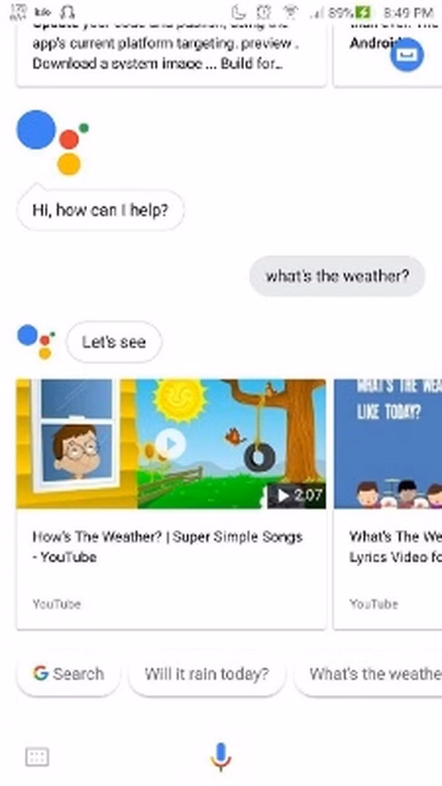Tap the 'Hi, how can I help?' bubble
The width and height of the screenshot is (442, 786).
(100, 210)
